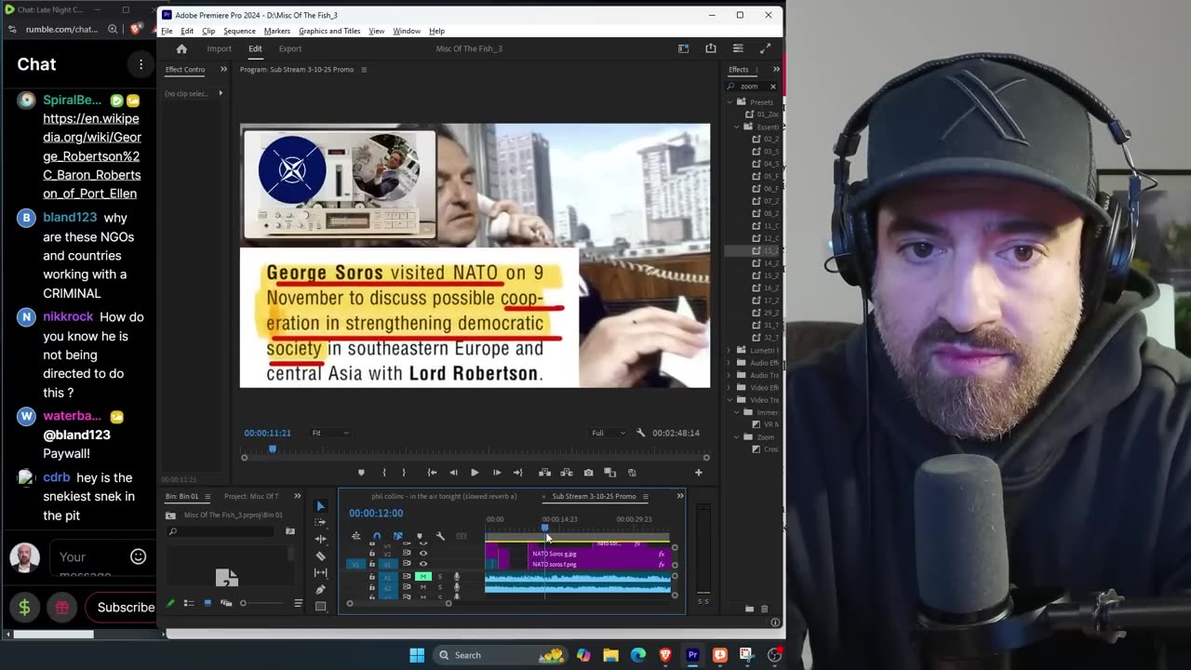Open button editor plus icon

(699, 473)
